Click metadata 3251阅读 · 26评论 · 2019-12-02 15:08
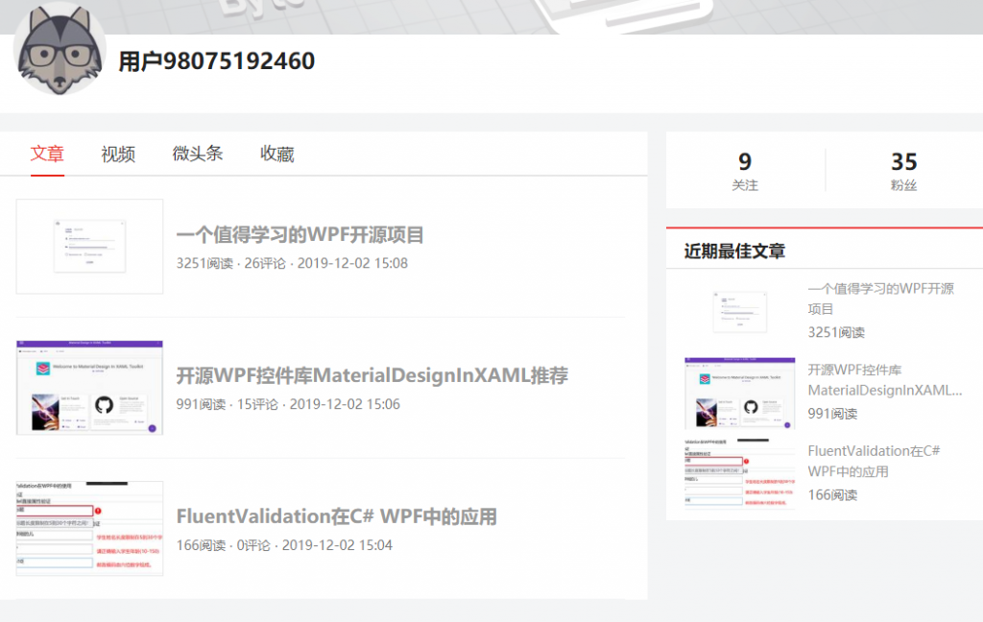Screen dimensions: 983x622 tap(292, 263)
